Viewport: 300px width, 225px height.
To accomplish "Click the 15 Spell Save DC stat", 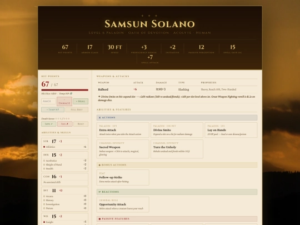I will coord(232,48).
